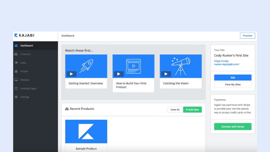Click the Dashboard page title in header
Screen dimensions: 270x152
68,36
